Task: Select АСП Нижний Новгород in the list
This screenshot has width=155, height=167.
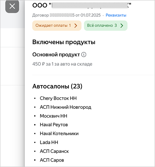Action: pyautogui.click(x=65, y=107)
